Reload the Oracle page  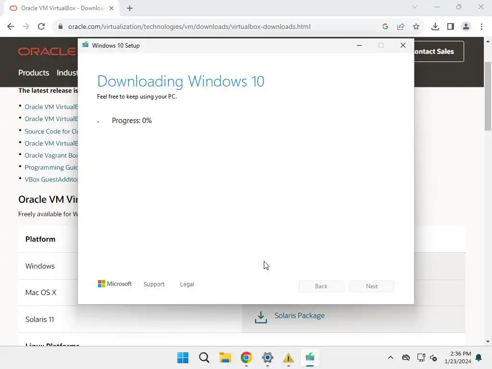(41, 27)
